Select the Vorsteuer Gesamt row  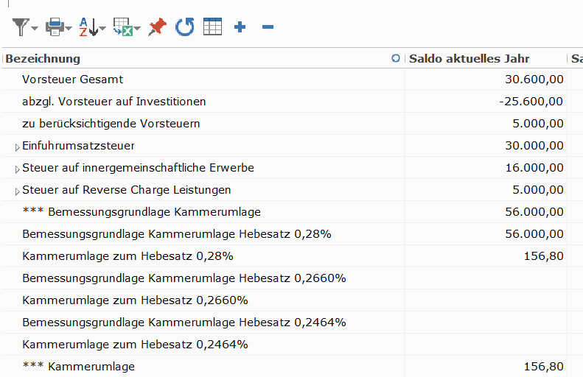tap(284, 80)
